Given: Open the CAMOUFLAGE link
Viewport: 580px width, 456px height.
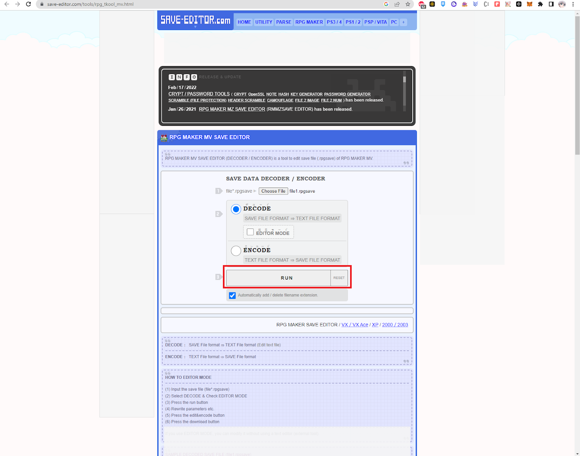Looking at the screenshot, I should 280,100.
